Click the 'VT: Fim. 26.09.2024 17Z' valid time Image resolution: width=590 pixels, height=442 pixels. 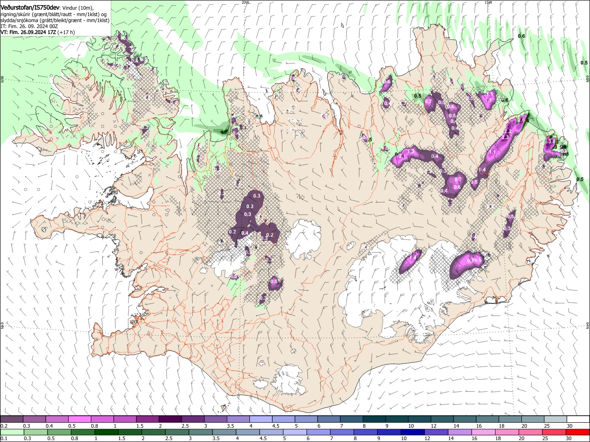(29, 32)
